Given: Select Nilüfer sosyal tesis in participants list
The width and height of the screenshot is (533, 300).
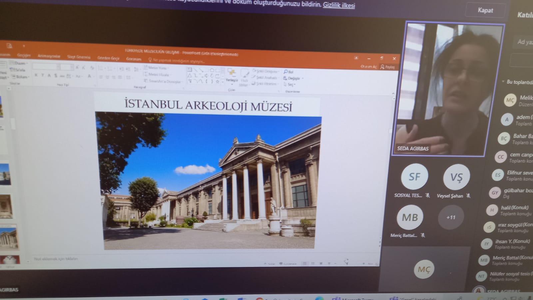Looking at the screenshot, I should tap(504, 276).
